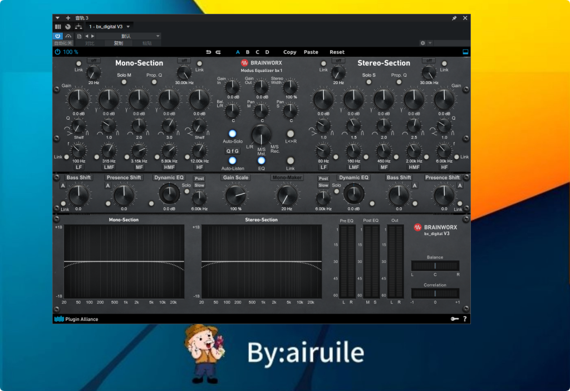Click Copy in the plugin toolbar

(x=289, y=52)
